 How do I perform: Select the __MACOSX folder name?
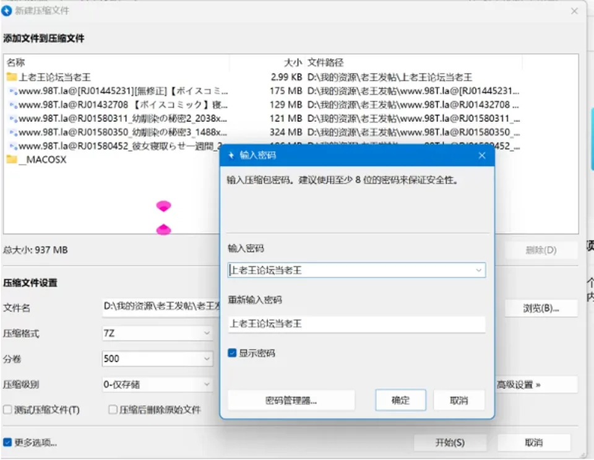pos(43,160)
